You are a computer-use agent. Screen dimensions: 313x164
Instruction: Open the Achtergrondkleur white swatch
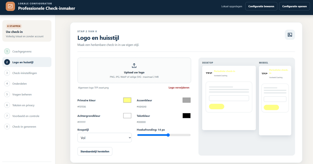[x=127, y=116]
